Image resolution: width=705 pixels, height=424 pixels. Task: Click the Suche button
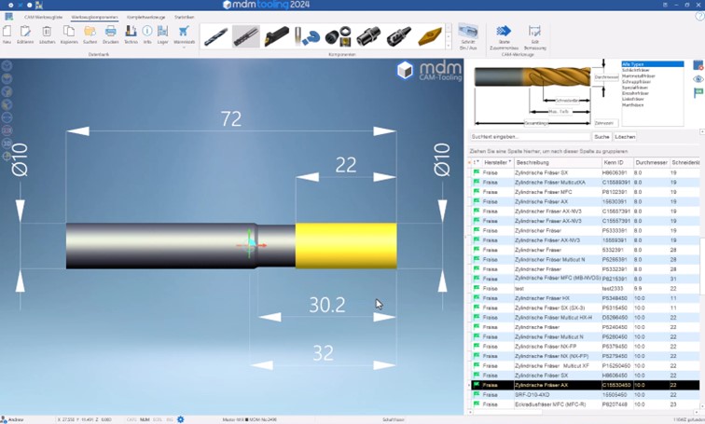[x=601, y=137]
